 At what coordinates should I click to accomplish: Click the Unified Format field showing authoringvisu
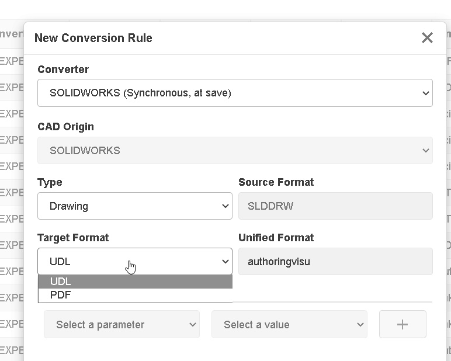[335, 262]
